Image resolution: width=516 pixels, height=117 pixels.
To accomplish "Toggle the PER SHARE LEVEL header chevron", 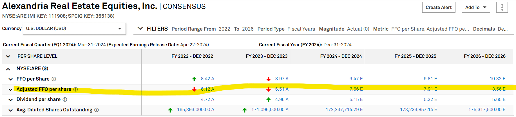I will coord(8,56).
